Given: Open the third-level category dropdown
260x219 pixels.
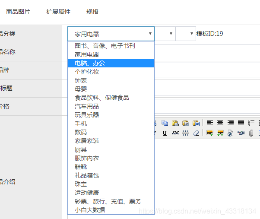Looking at the screenshot, I should pyautogui.click(x=186, y=34).
